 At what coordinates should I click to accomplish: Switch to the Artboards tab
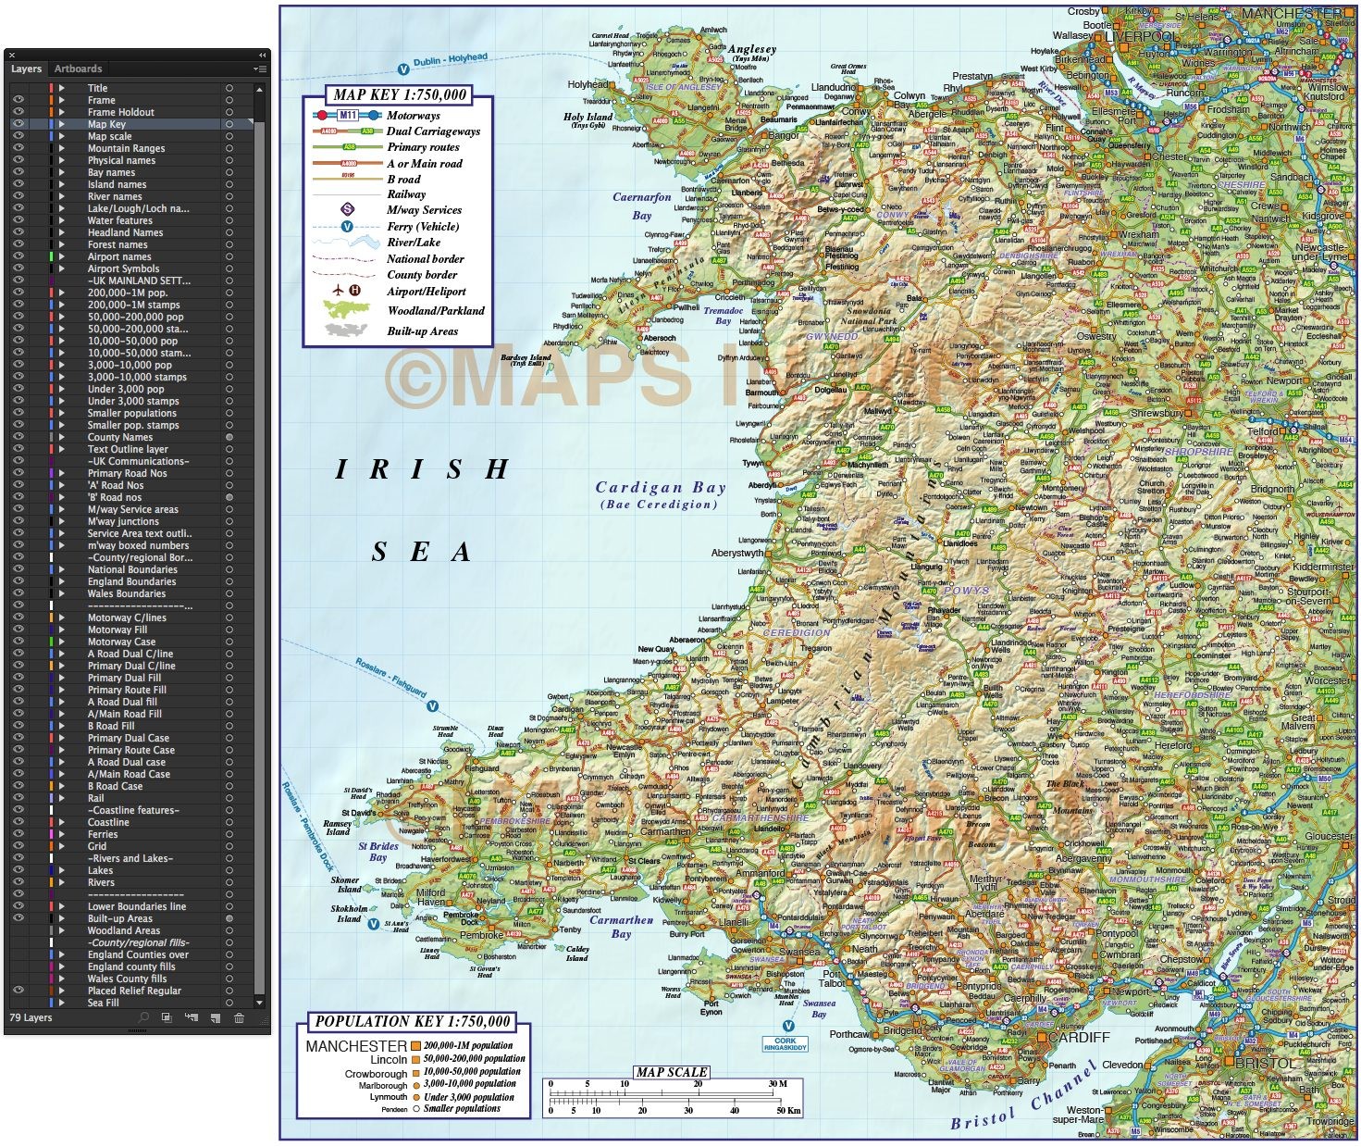[79, 69]
